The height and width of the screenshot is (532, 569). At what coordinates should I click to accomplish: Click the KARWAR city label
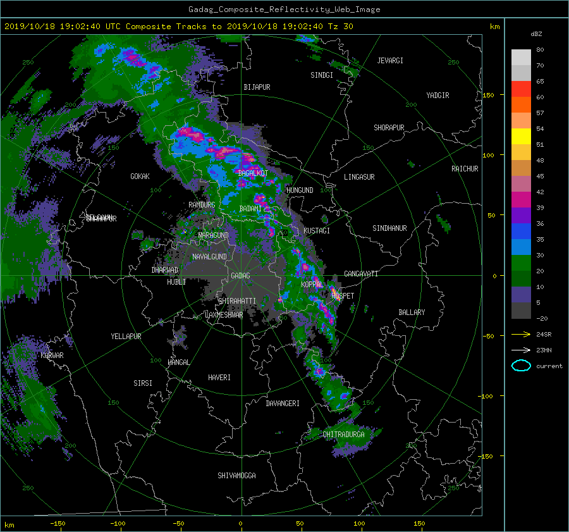click(x=52, y=356)
